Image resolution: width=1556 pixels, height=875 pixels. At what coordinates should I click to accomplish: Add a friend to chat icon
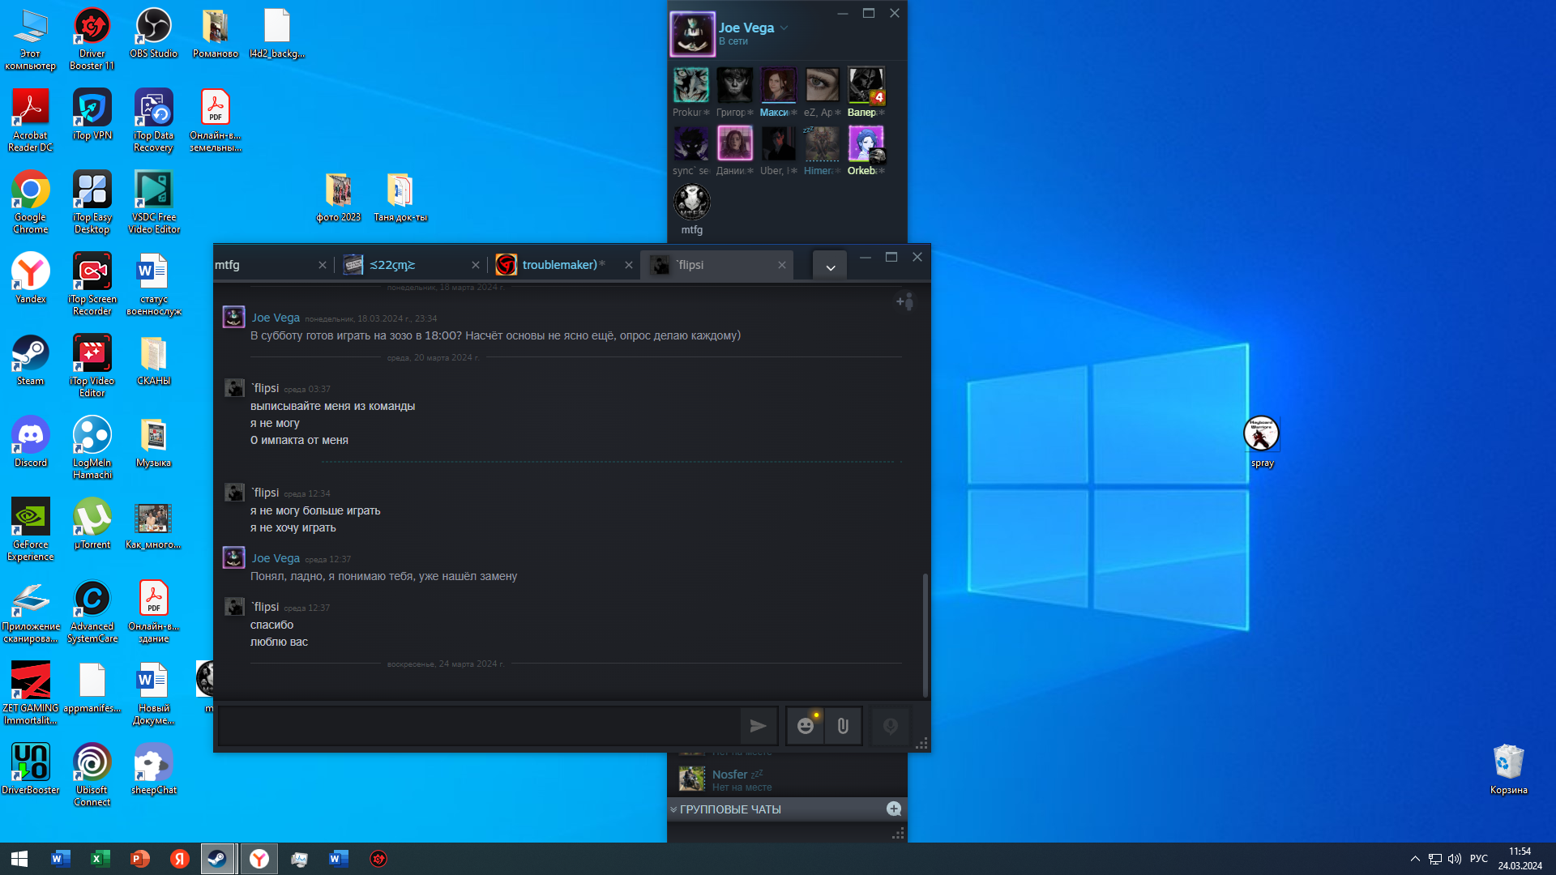904,301
